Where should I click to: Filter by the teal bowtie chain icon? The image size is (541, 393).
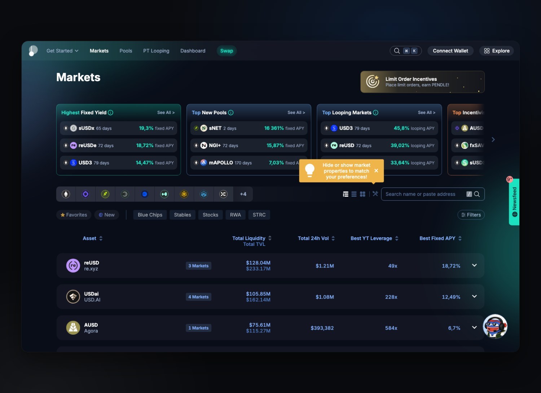coord(164,194)
